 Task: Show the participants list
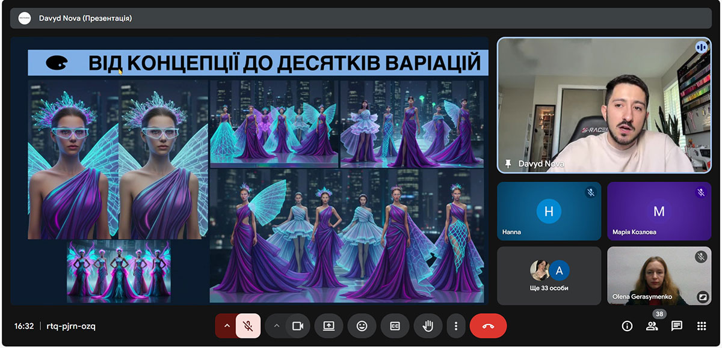[652, 326]
